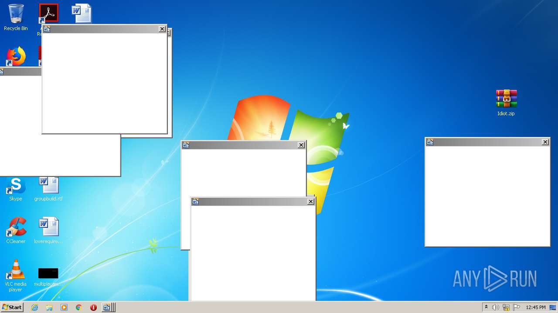558x313 pixels.
Task: Open the network warning tray icon
Action: 506,307
